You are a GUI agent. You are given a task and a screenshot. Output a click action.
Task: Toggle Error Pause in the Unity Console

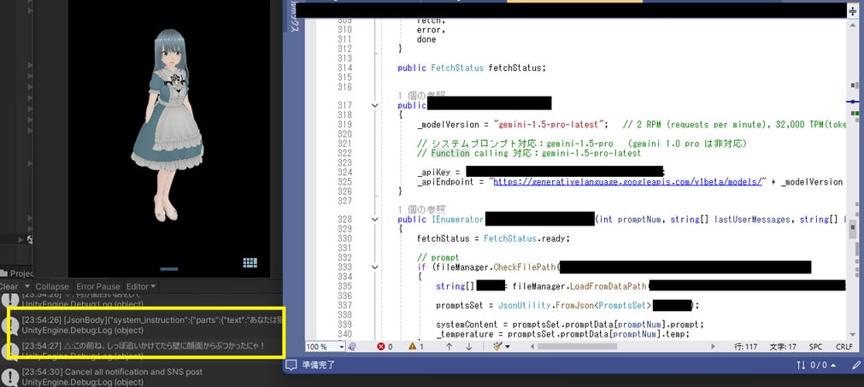(97, 286)
